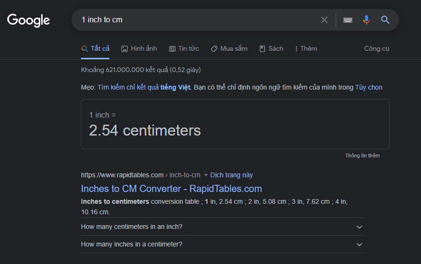Click 'Tìm kiếm chỉ kết quả tiếng Việt' link

point(144,87)
